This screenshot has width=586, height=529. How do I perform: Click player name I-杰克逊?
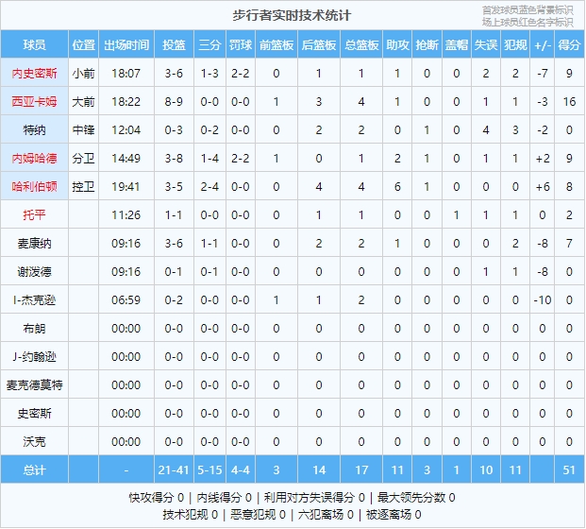coord(34,299)
